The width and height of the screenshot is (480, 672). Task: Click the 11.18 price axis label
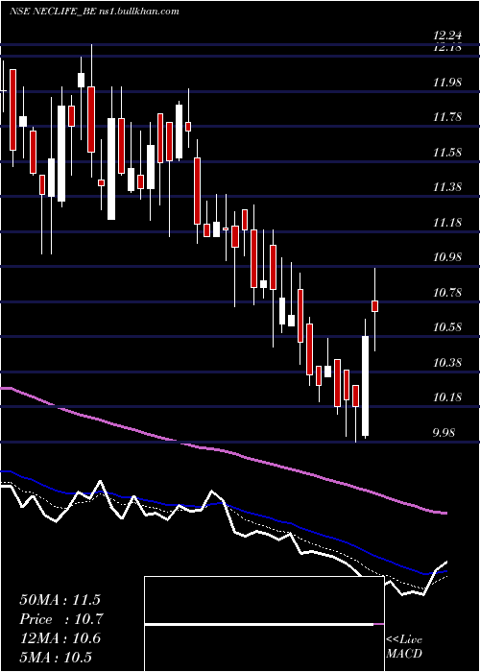click(447, 223)
